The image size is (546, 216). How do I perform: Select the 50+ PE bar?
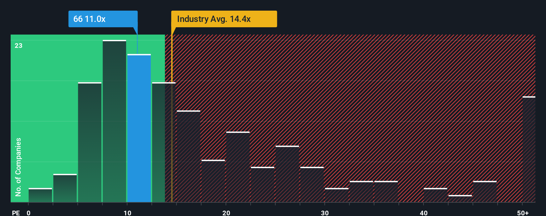529,150
